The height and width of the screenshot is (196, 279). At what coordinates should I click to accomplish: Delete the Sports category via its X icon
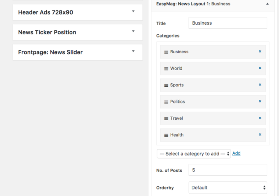pos(260,85)
